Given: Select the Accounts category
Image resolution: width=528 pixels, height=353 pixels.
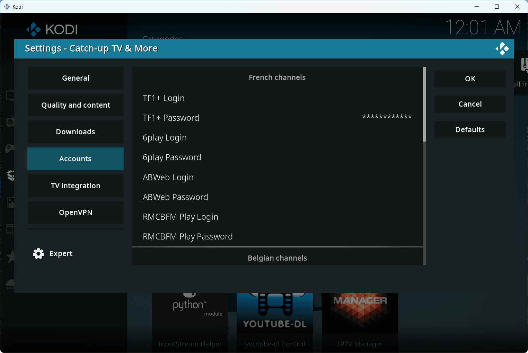Looking at the screenshot, I should [76, 159].
